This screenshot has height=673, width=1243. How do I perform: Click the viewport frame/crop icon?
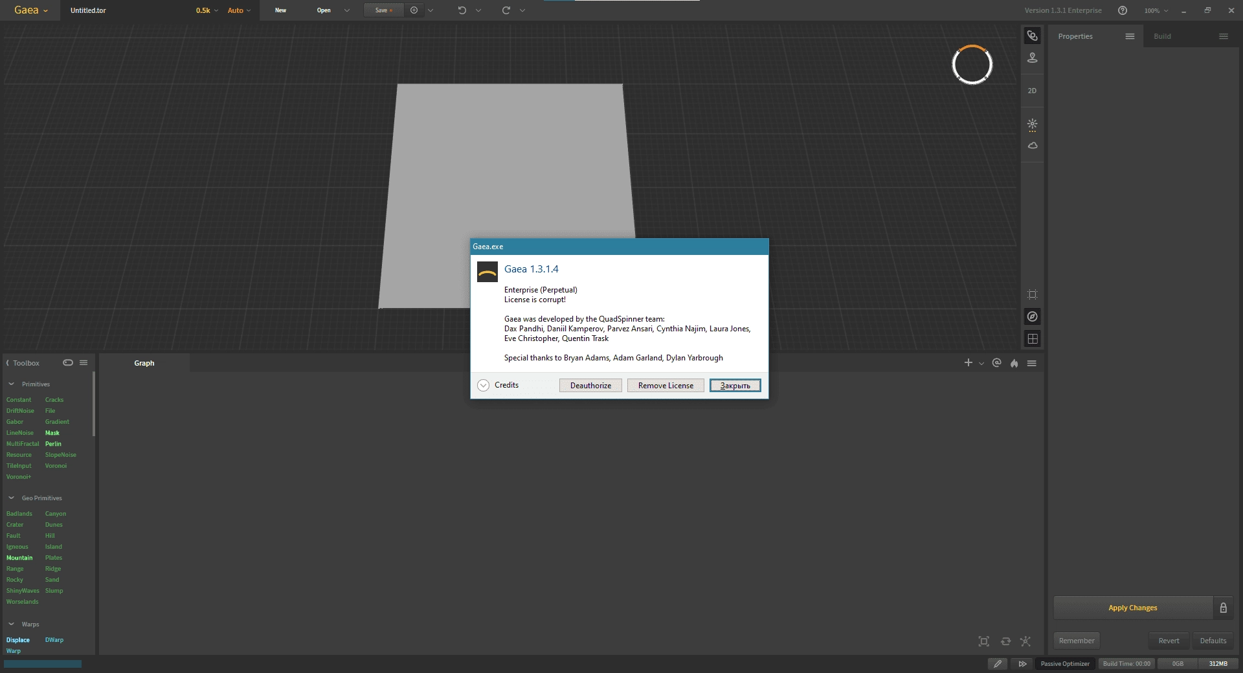point(1033,294)
